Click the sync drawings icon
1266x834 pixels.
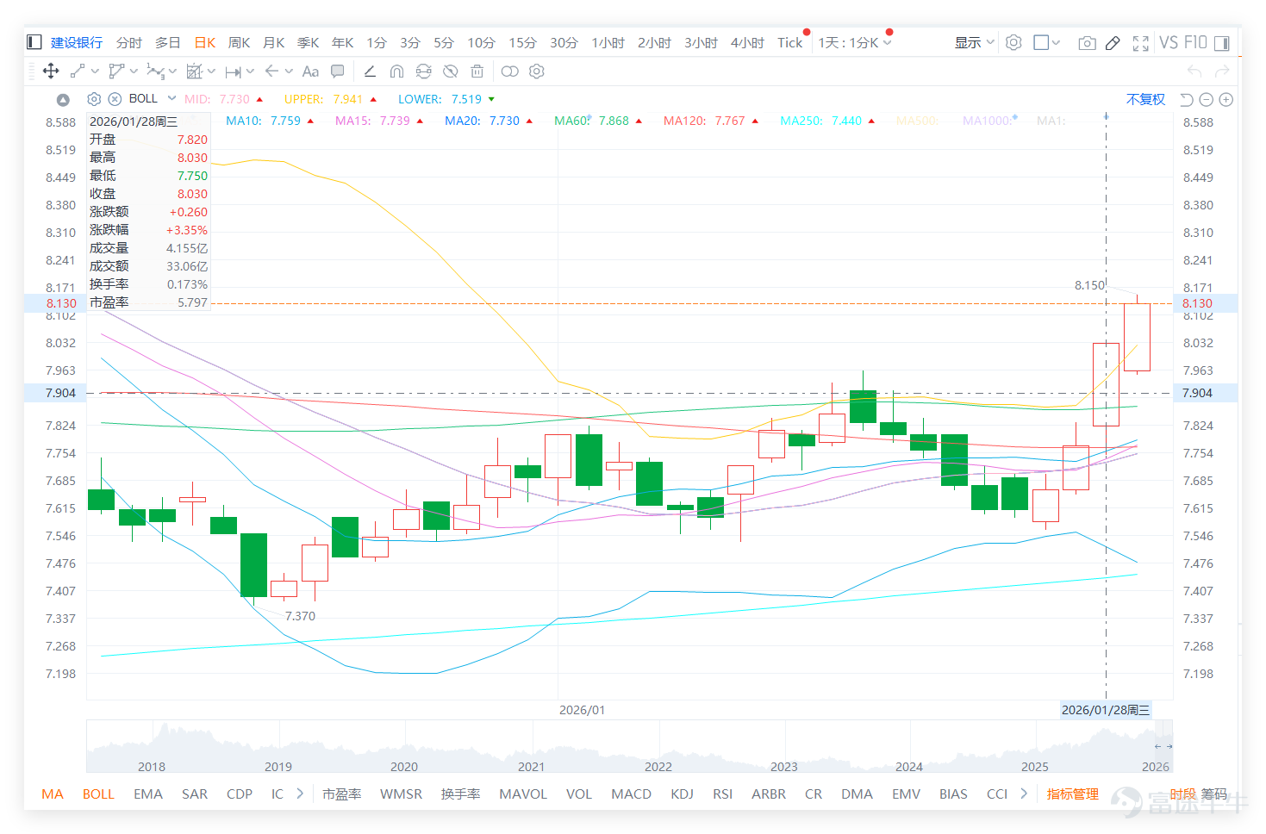[423, 72]
